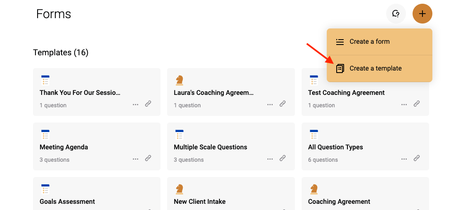Expand three-dots menu on Meeting Agenda card
This screenshot has width=453, height=210.
[x=135, y=159]
